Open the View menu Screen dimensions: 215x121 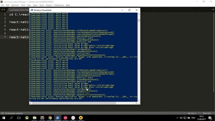tap(29, 5)
